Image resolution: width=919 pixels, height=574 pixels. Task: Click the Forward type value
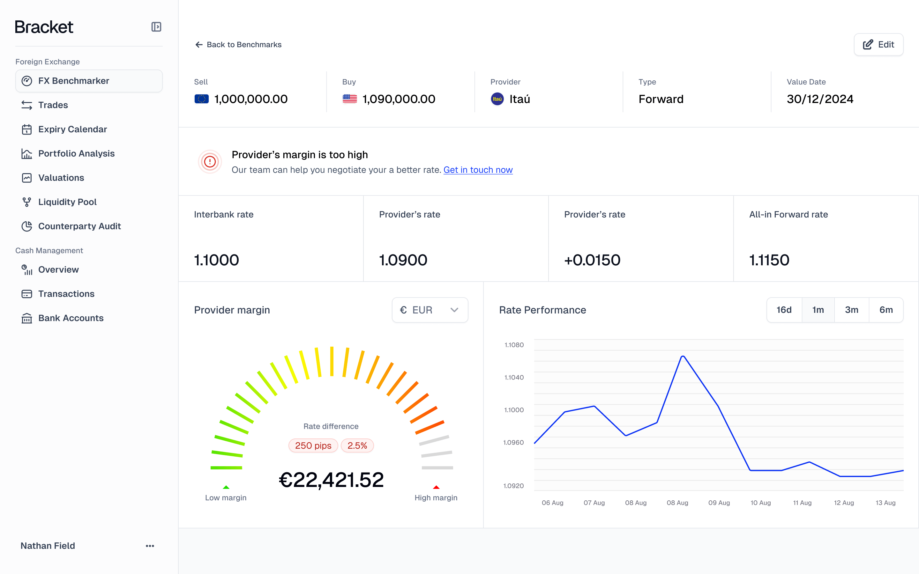[x=661, y=99]
